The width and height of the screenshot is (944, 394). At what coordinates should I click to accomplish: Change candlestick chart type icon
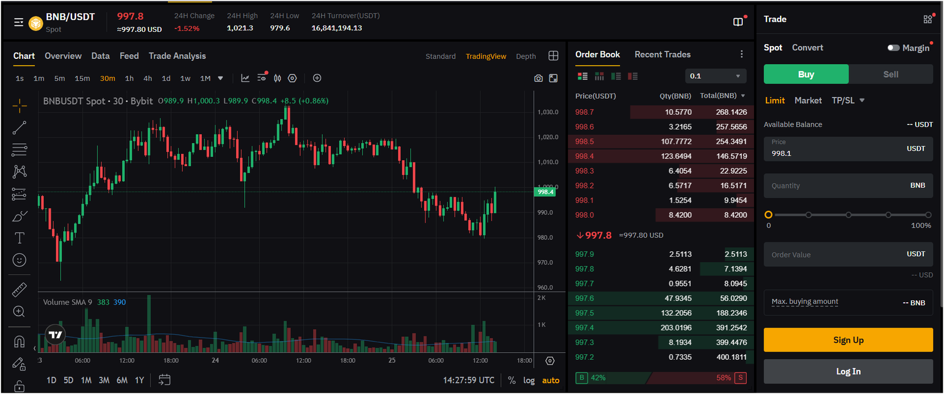pyautogui.click(x=277, y=78)
